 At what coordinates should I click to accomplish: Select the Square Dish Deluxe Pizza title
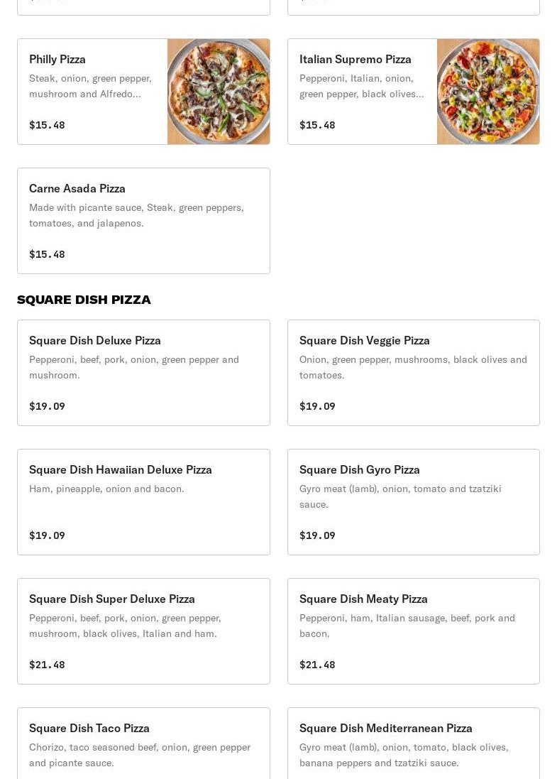point(95,340)
